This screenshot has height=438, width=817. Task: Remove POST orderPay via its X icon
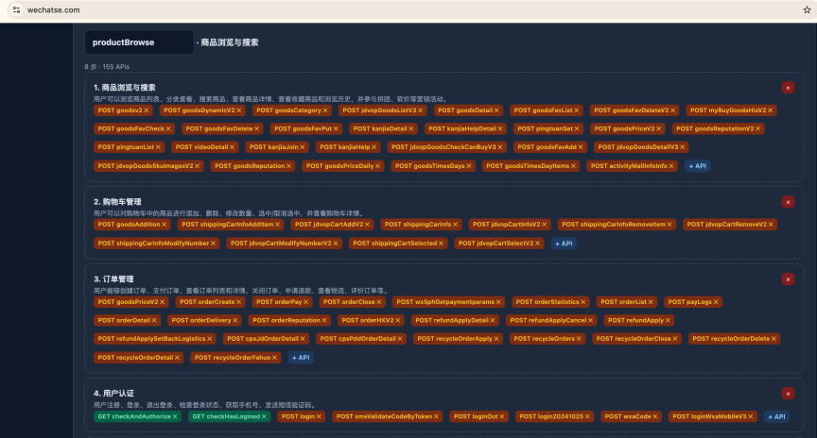click(x=305, y=302)
